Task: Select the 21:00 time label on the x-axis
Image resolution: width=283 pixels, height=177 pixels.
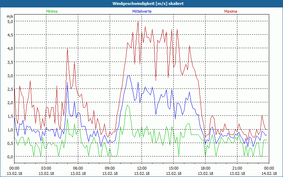Action: [237, 168]
